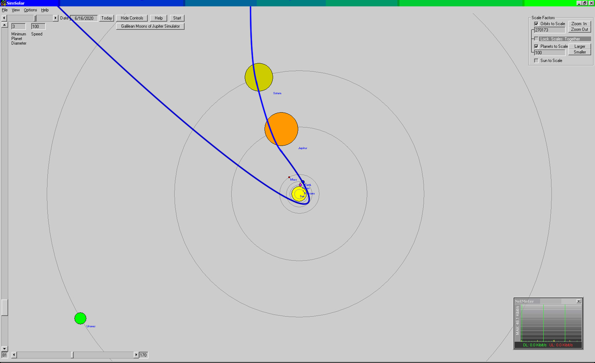The image size is (595, 363).
Task: Click the orbit scale field showing 270173
Action: click(550, 30)
